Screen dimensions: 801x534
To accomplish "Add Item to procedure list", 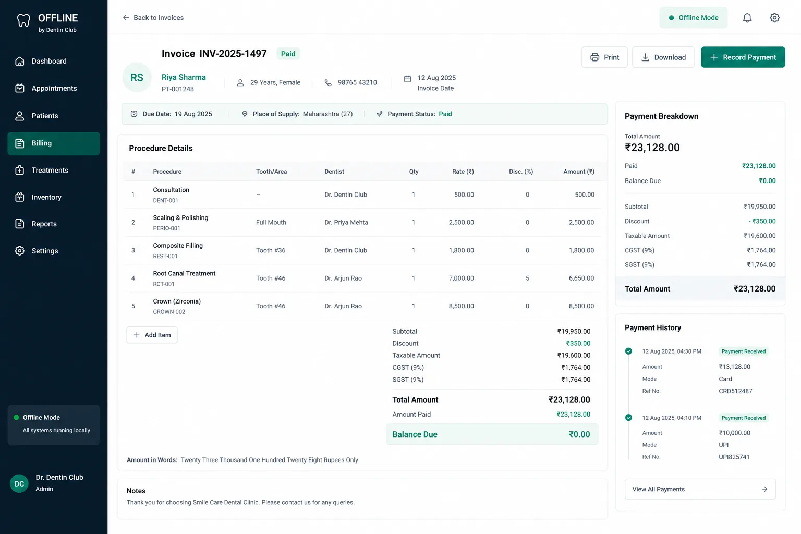I will 152,335.
